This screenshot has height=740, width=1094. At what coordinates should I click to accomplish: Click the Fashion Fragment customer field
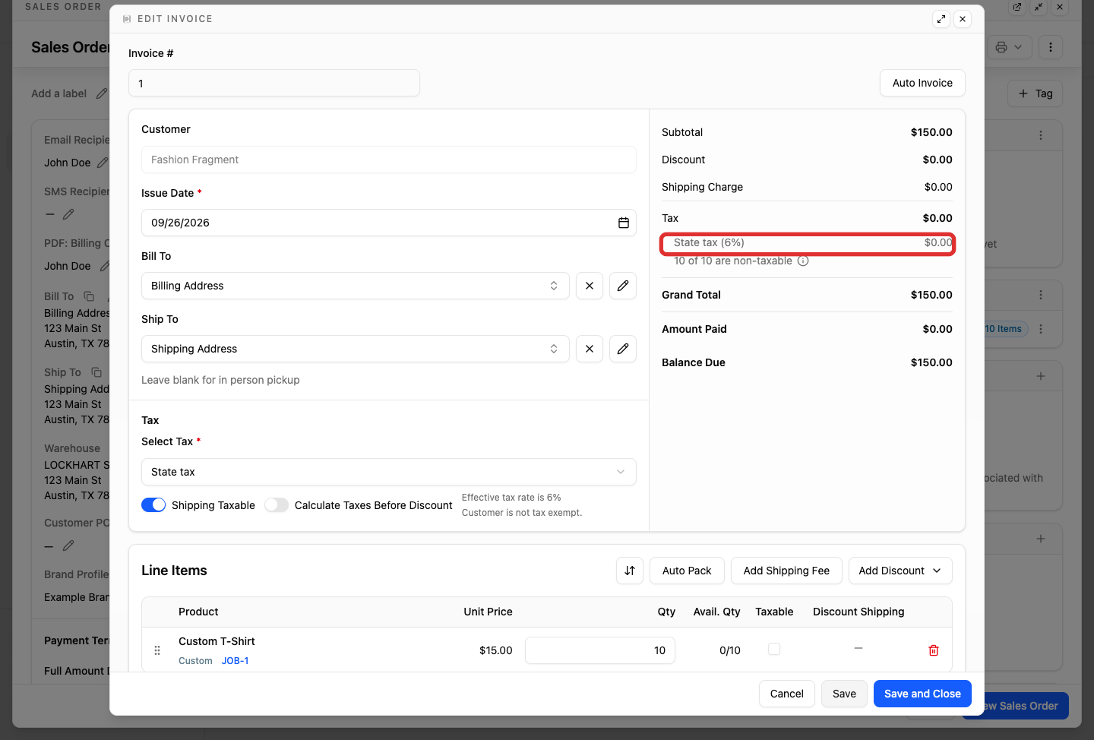tap(389, 160)
